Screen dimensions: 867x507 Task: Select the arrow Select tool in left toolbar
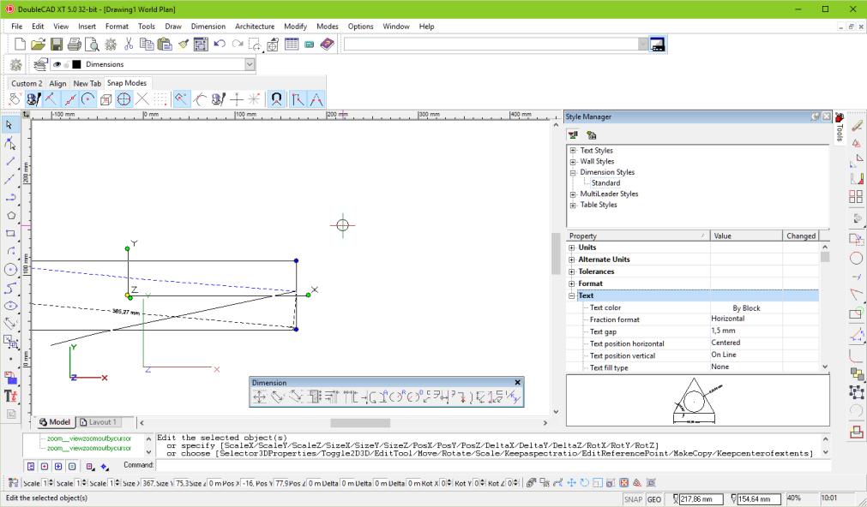(x=10, y=125)
